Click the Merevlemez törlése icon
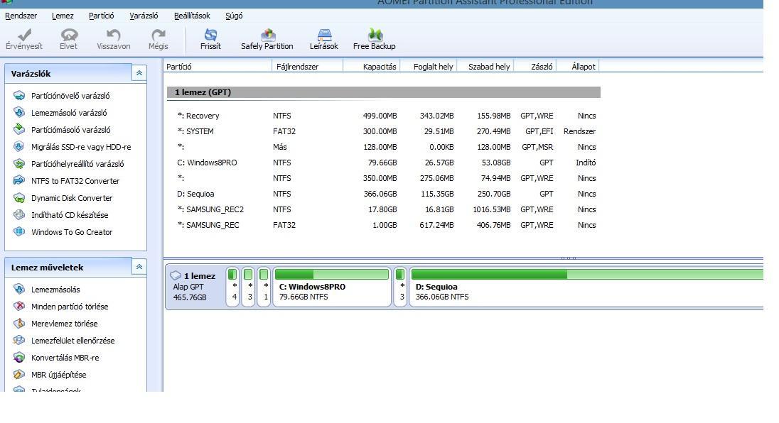779x423 pixels. click(19, 324)
